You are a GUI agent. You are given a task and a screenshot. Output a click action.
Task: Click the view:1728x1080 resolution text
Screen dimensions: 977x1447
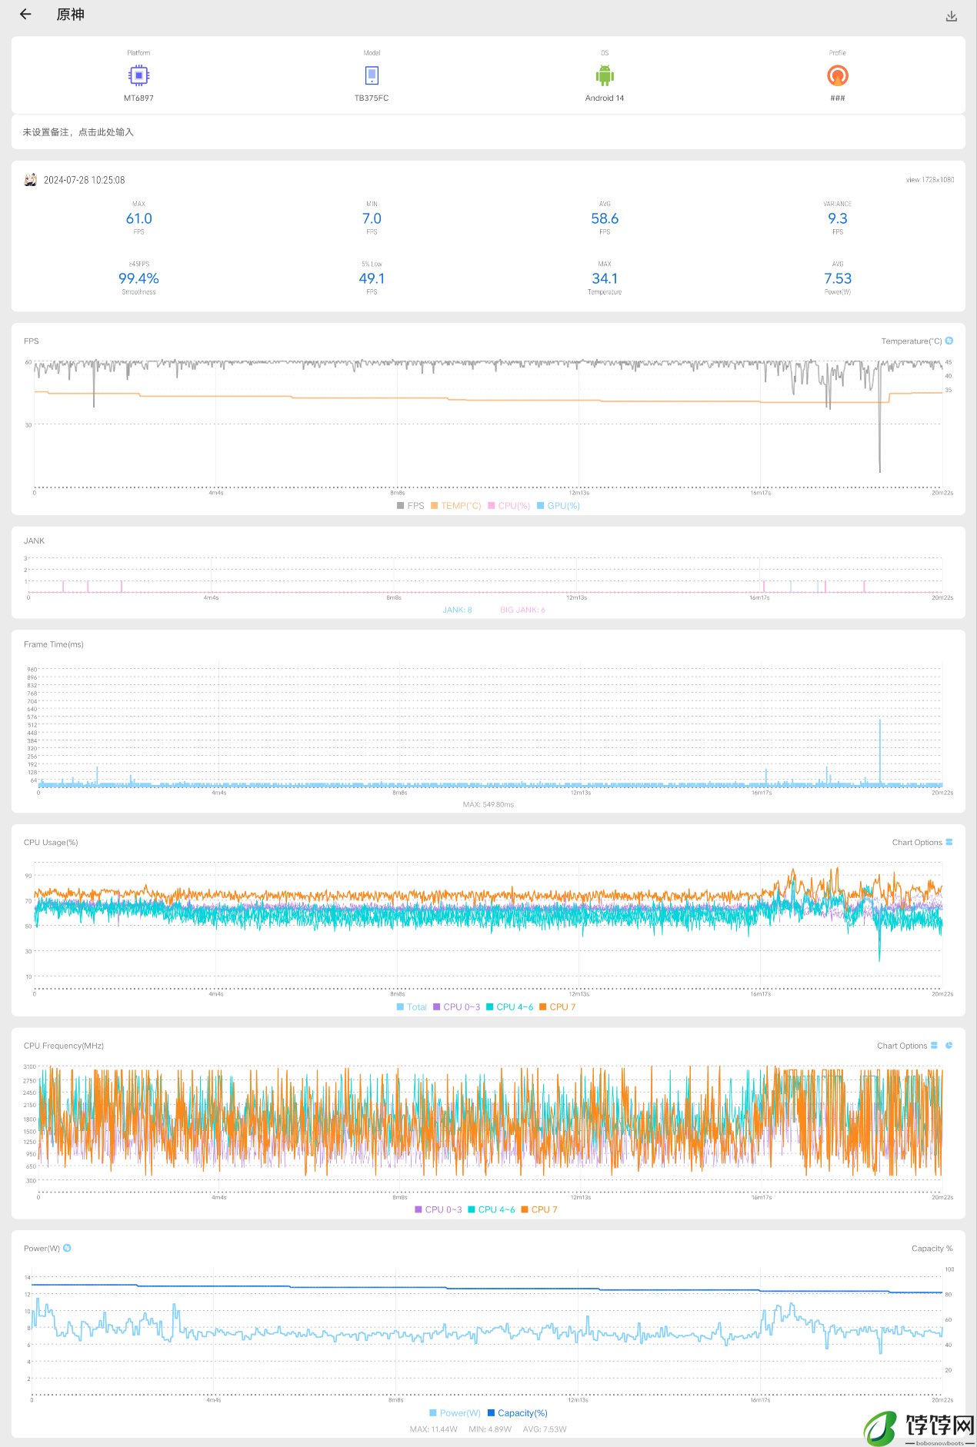click(x=930, y=180)
